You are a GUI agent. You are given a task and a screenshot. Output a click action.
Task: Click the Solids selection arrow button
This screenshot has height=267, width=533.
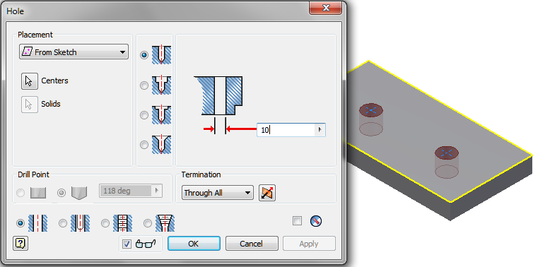coord(29,105)
